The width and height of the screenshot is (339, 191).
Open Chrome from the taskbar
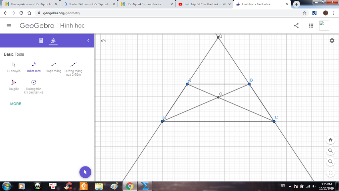click(x=130, y=186)
